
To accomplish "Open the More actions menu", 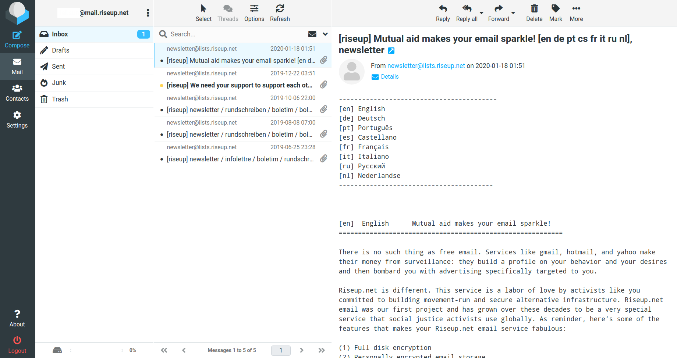I will click(576, 13).
